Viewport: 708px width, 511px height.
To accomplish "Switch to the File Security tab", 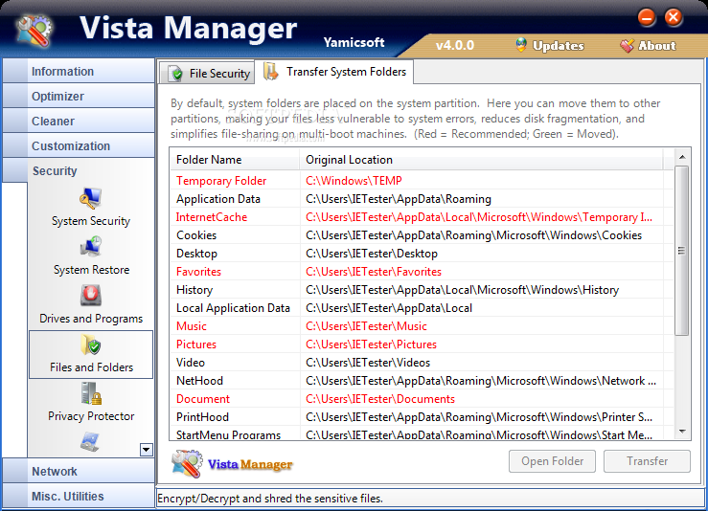I will coord(207,73).
